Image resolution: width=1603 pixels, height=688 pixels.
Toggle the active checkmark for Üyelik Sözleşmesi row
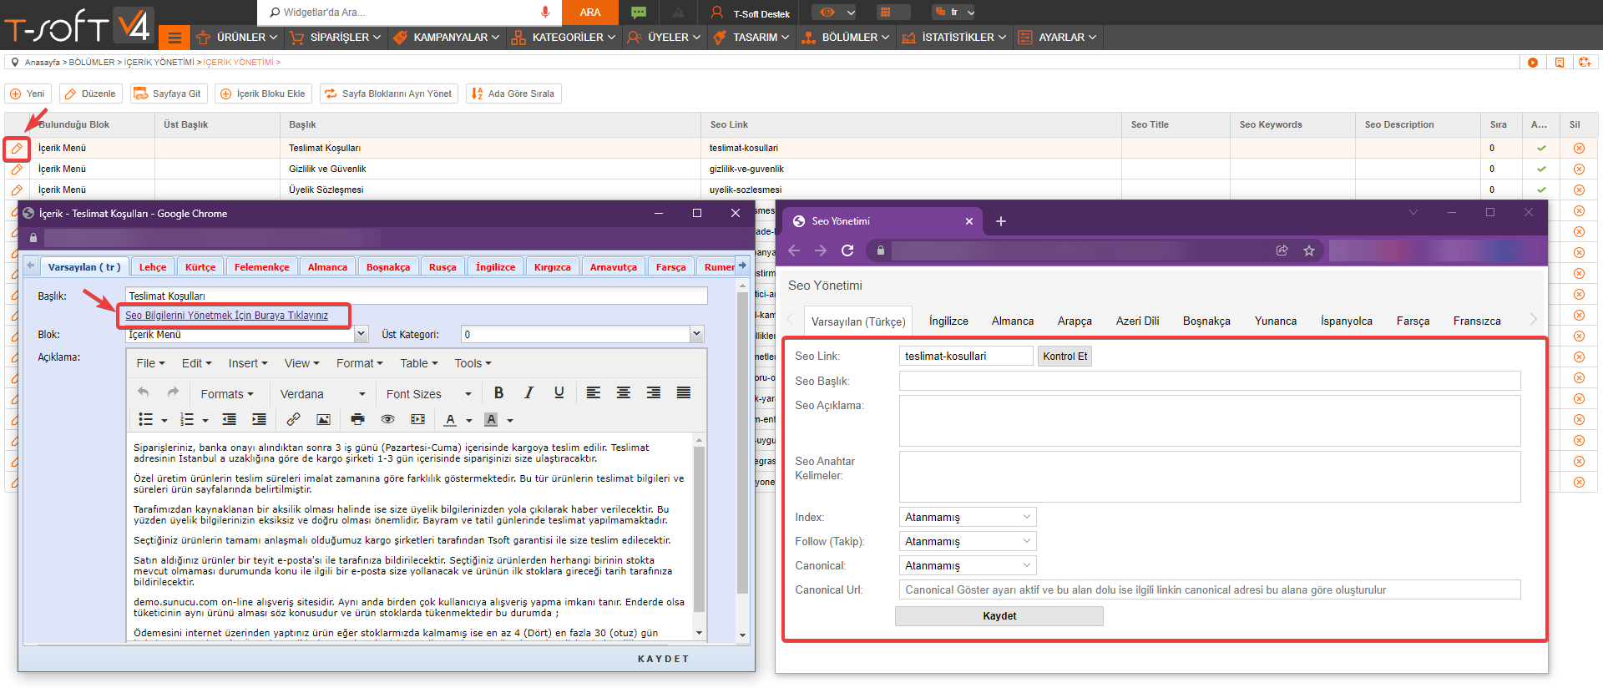click(1541, 190)
